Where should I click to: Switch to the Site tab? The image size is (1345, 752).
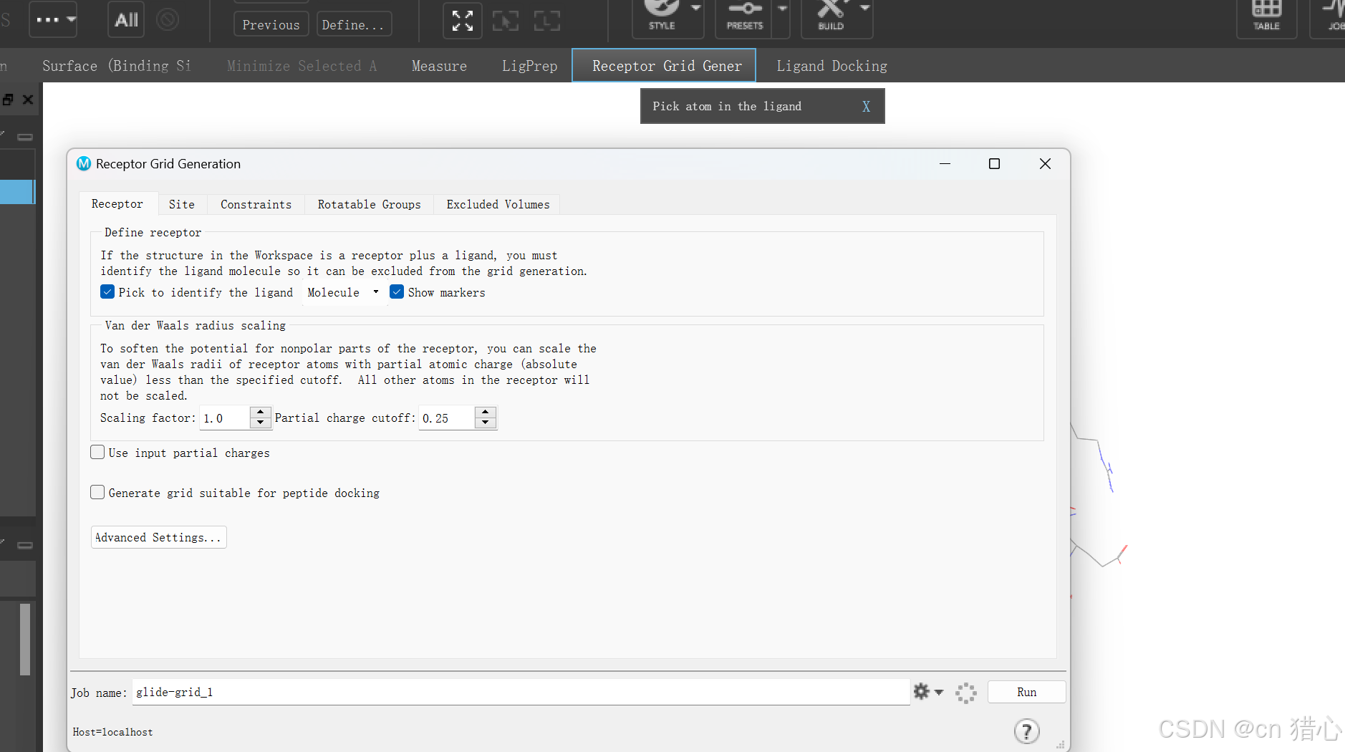182,204
